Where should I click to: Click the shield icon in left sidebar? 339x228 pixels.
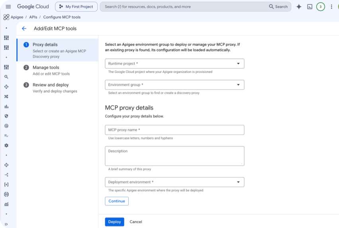(x=6, y=116)
